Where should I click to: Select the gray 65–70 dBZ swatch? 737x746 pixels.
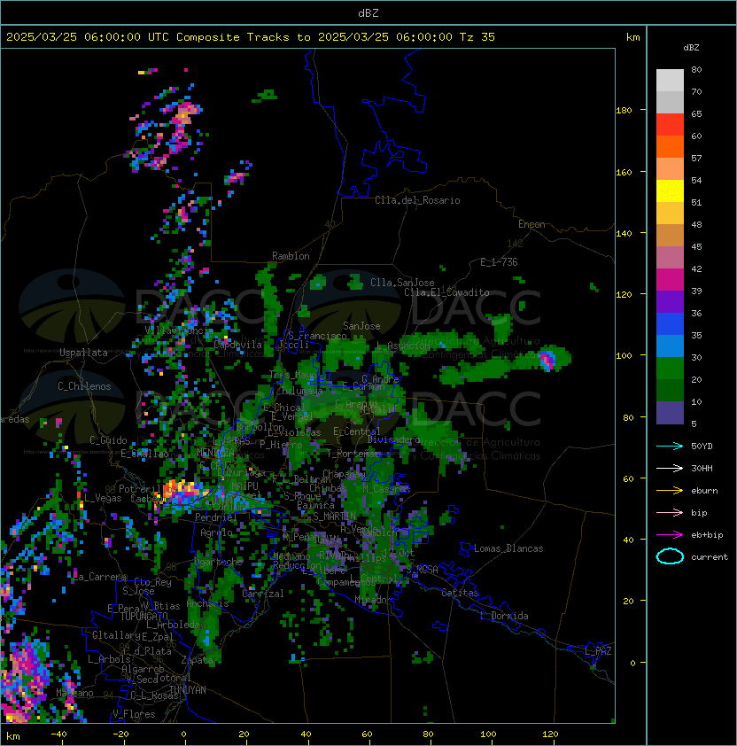[670, 102]
